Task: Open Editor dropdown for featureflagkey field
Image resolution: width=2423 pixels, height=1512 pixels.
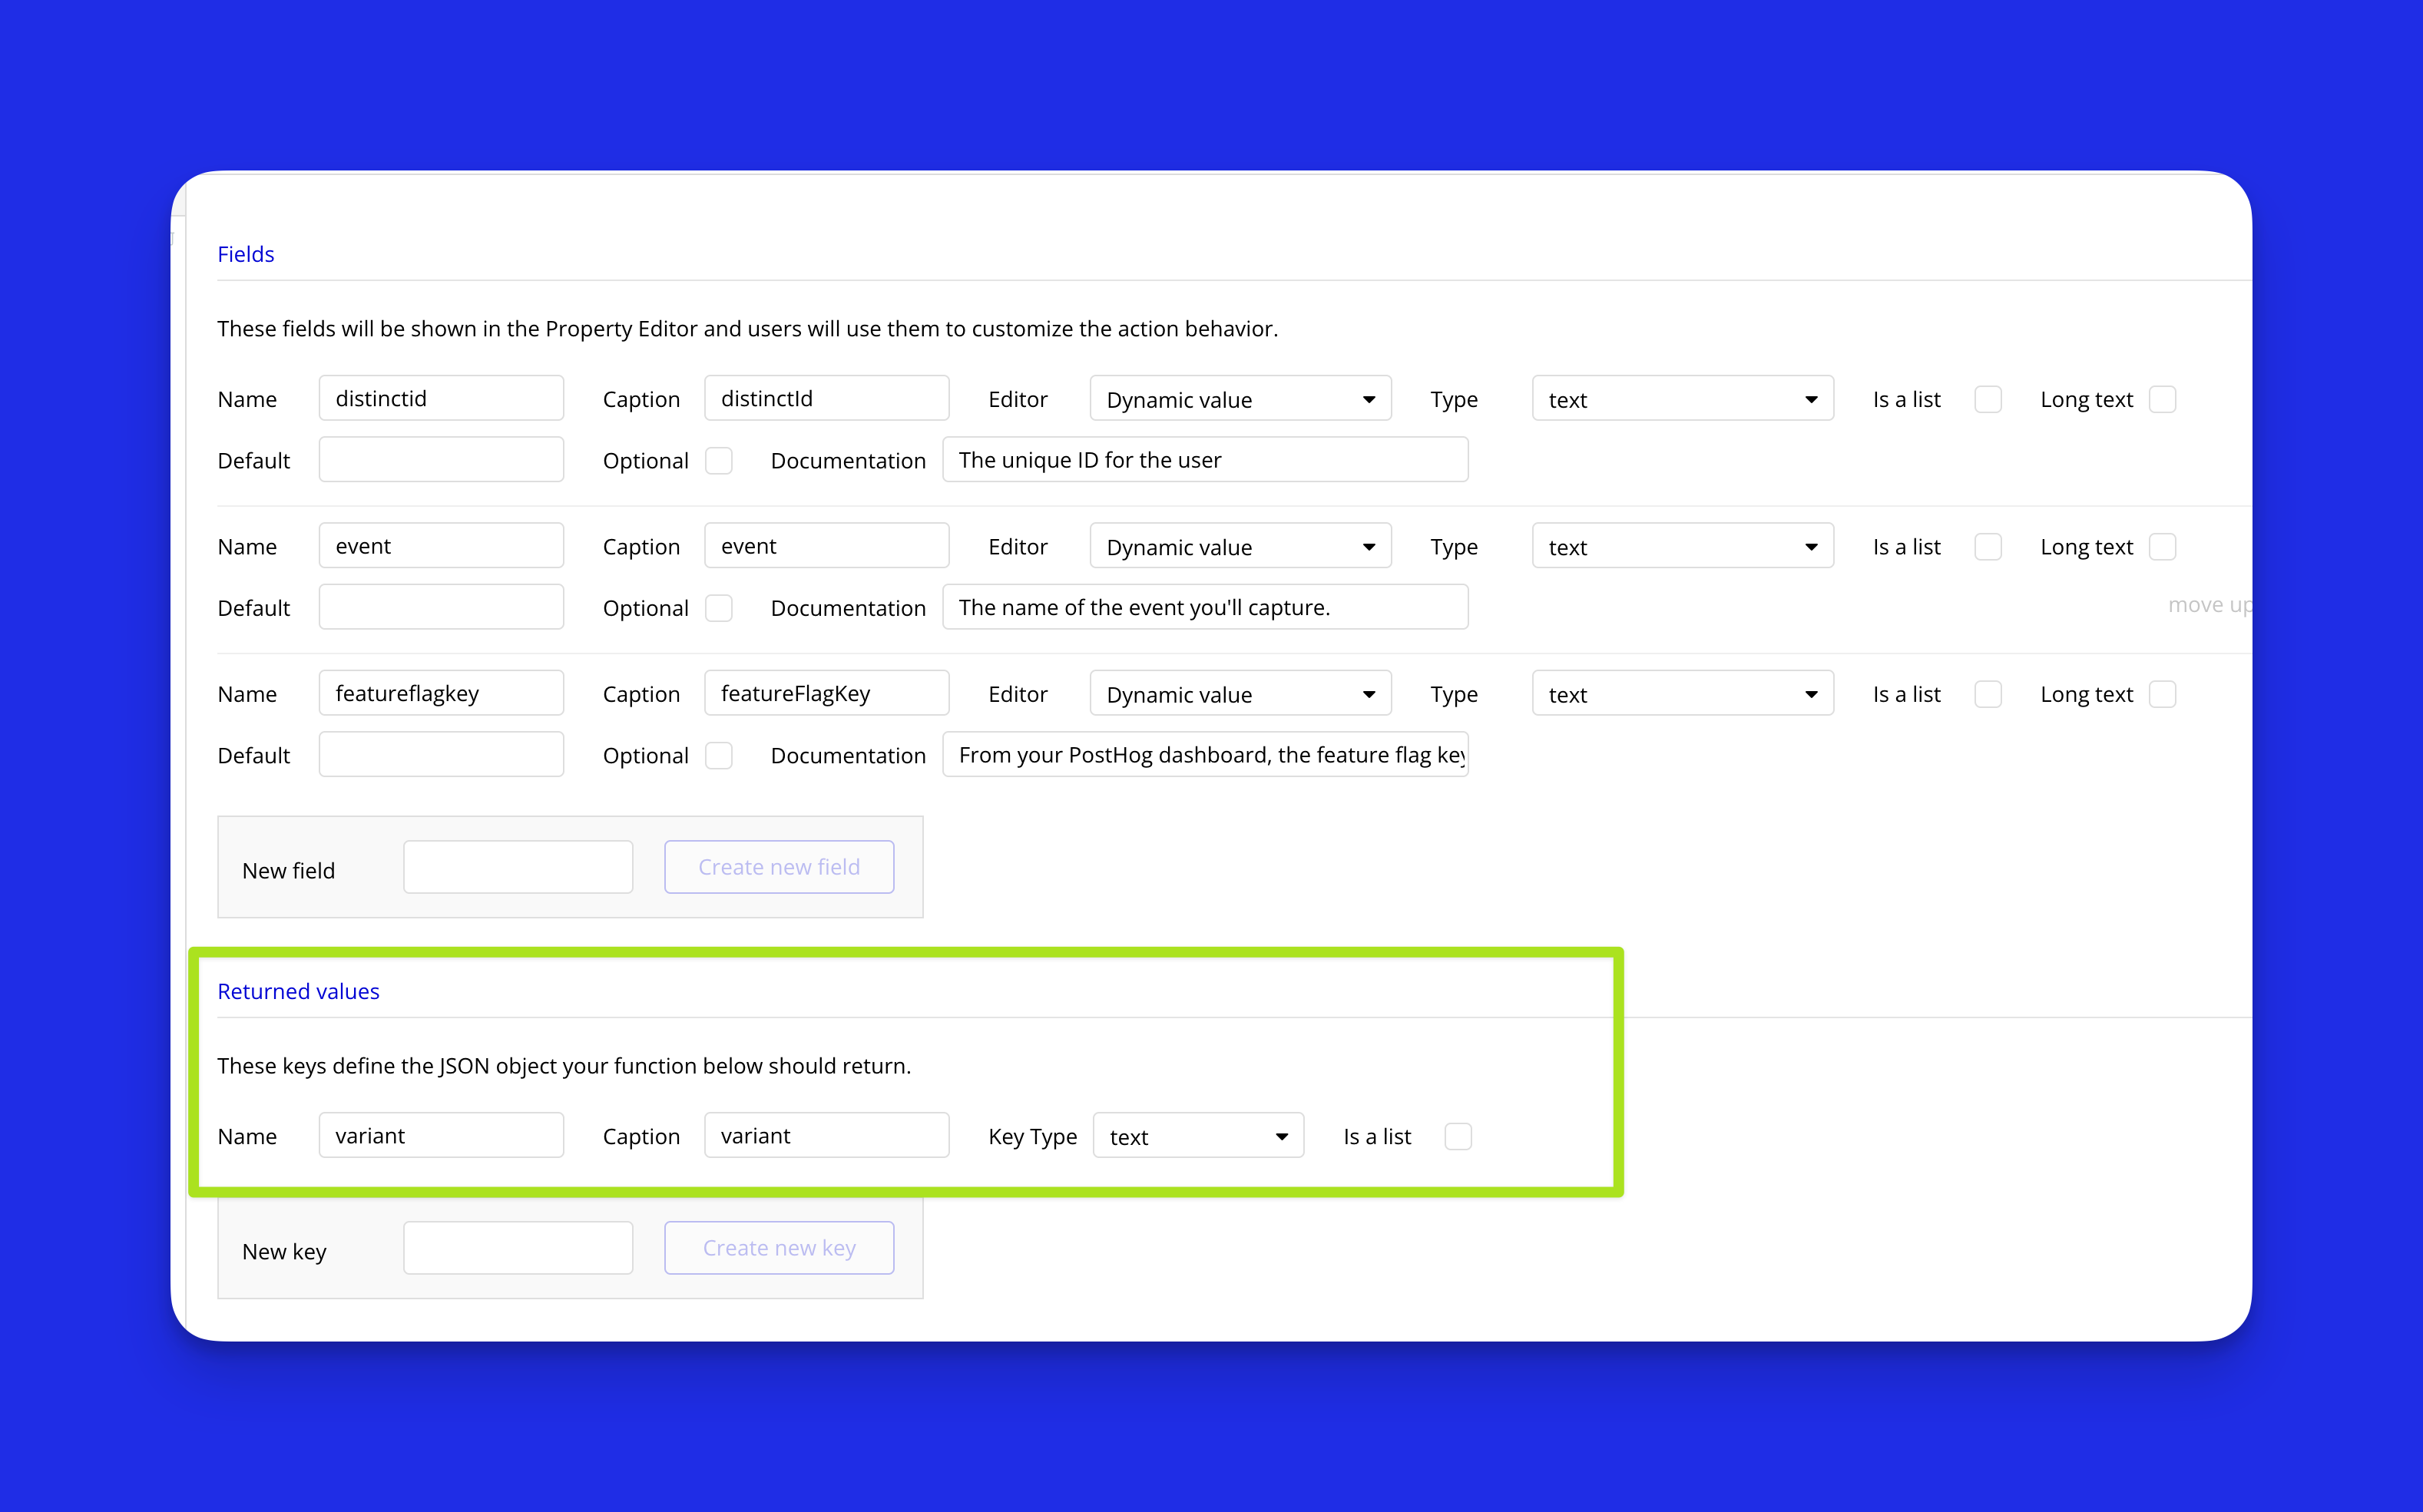Action: tap(1240, 694)
